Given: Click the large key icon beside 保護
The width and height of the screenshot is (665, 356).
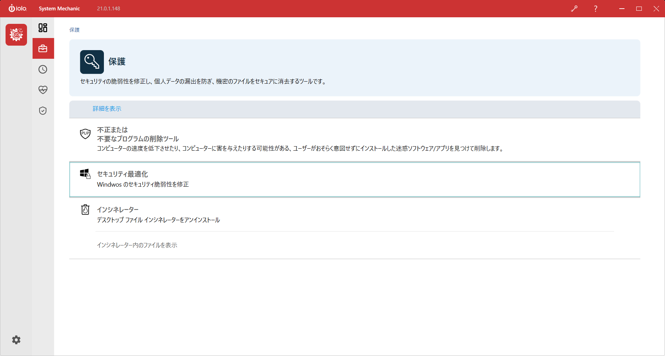Looking at the screenshot, I should point(92,62).
